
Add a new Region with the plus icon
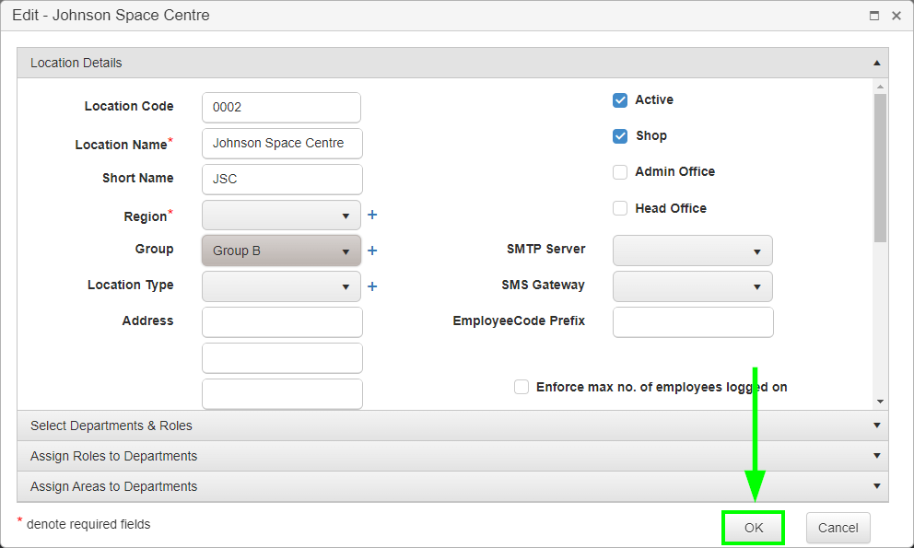coord(372,216)
